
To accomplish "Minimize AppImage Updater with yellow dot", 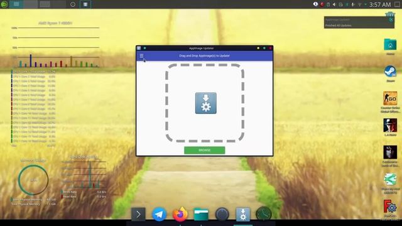I will [258, 48].
